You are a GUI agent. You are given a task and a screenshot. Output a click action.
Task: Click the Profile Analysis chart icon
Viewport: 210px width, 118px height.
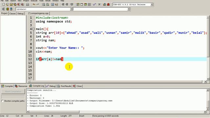click(x=104, y=4)
